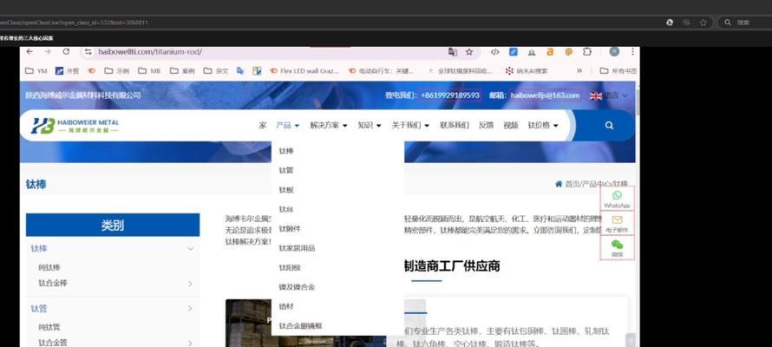Select 钛合金眼镜框 in product dropdown menu
This screenshot has width=772, height=347.
[x=300, y=326]
